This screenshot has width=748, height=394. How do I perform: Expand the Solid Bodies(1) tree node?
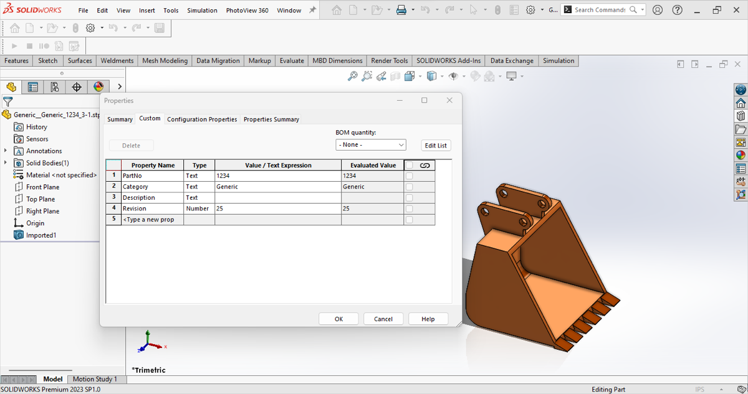click(6, 163)
